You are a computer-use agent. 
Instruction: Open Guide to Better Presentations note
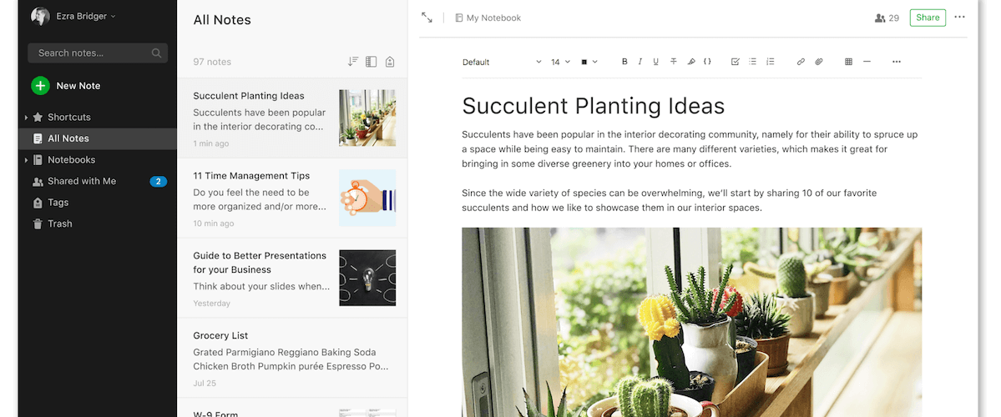(x=292, y=278)
